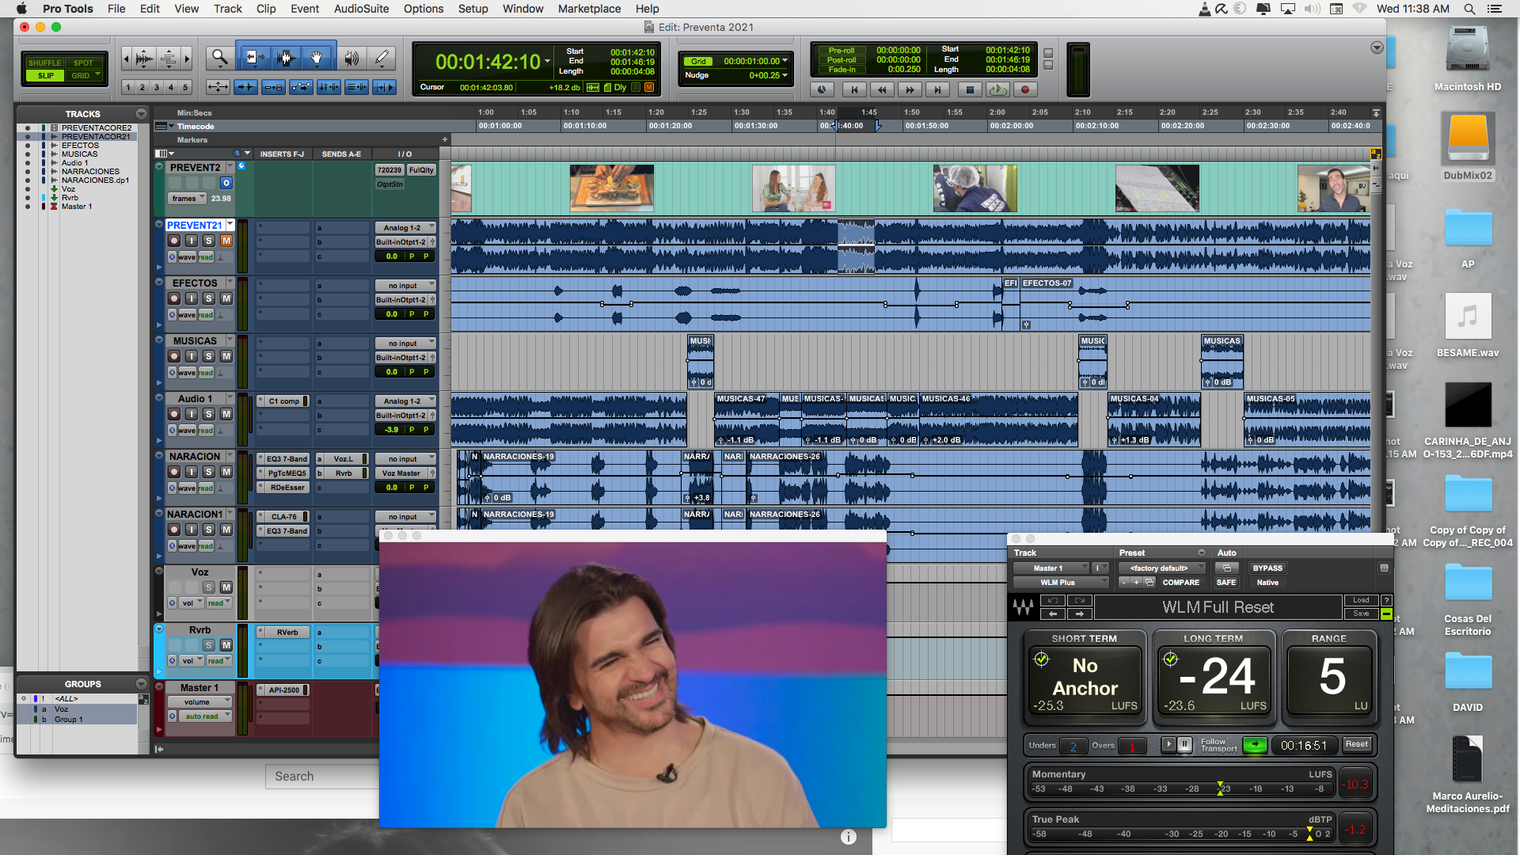Image resolution: width=1520 pixels, height=855 pixels.
Task: Open WLM plugin help question mark
Action: (x=1386, y=600)
